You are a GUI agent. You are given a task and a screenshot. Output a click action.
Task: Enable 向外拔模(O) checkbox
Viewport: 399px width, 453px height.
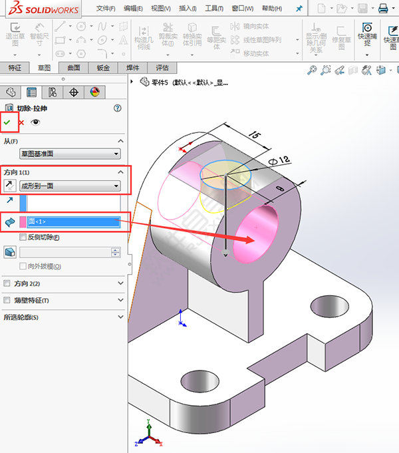point(23,266)
